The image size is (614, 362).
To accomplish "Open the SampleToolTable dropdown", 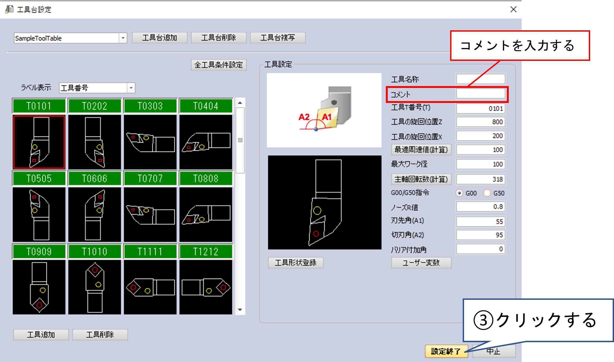I will [x=123, y=38].
